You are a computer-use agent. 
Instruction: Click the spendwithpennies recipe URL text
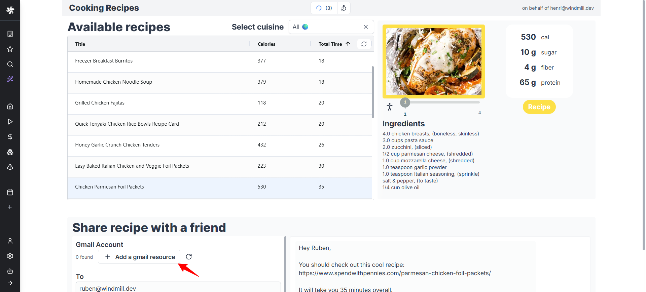click(x=395, y=273)
